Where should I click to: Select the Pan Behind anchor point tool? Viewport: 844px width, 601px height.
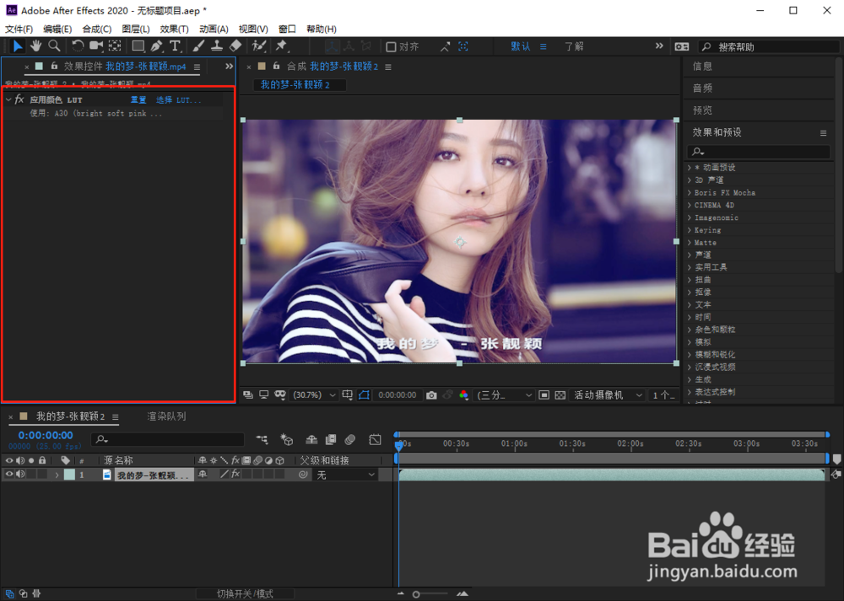coord(115,46)
